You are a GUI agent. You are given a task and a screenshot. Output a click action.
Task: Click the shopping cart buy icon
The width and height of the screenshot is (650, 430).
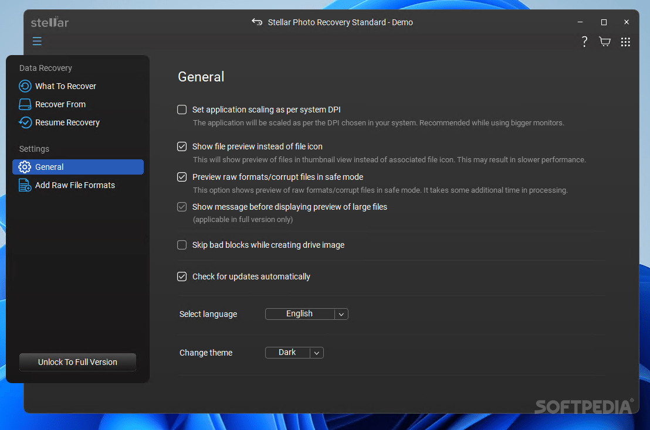(605, 42)
